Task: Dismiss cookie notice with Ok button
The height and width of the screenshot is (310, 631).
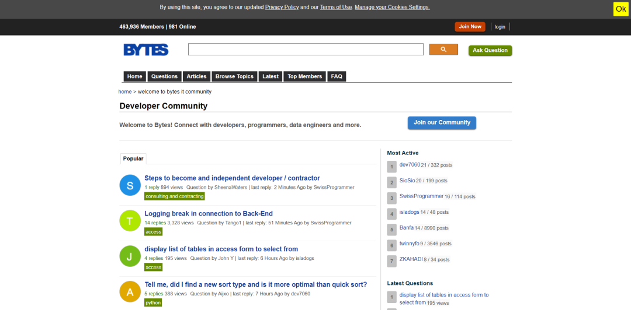Action: pyautogui.click(x=621, y=9)
